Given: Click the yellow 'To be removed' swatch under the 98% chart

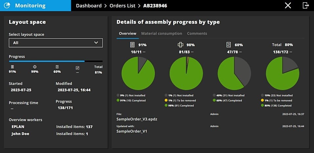Looking at the screenshot, I should (x=166, y=100).
